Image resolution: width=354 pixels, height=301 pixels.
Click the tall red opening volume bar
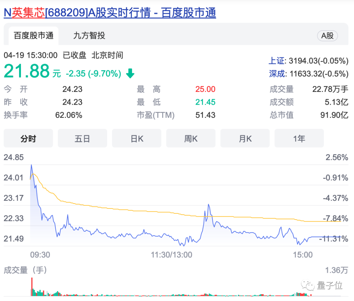[x=32, y=286]
